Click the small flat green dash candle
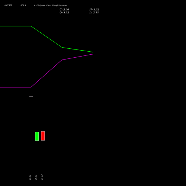Screen dimensions: 186x186 31,97
